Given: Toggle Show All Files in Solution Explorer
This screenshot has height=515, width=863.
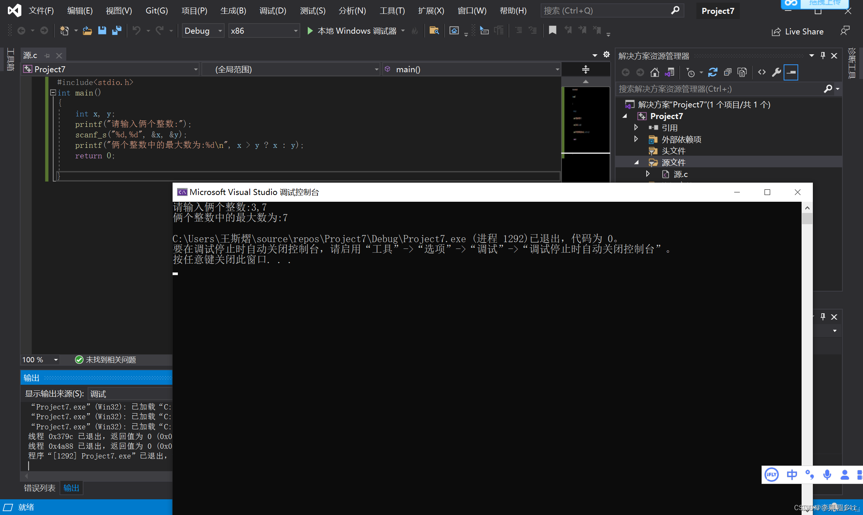Looking at the screenshot, I should [742, 72].
